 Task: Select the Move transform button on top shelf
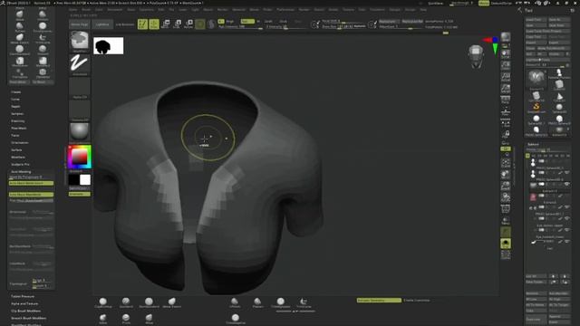166,24
